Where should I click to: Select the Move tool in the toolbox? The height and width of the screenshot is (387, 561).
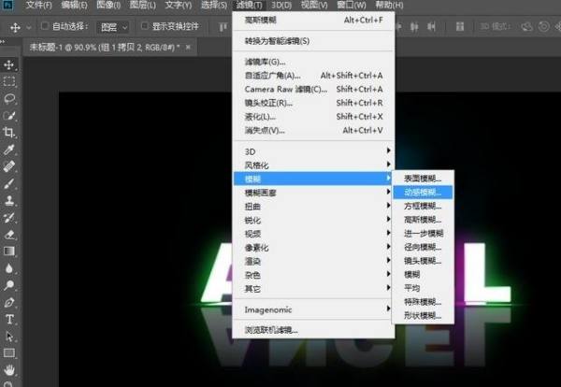point(9,64)
